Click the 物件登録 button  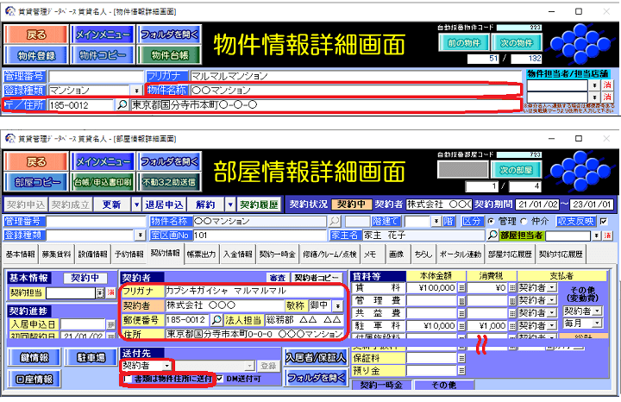tap(34, 56)
